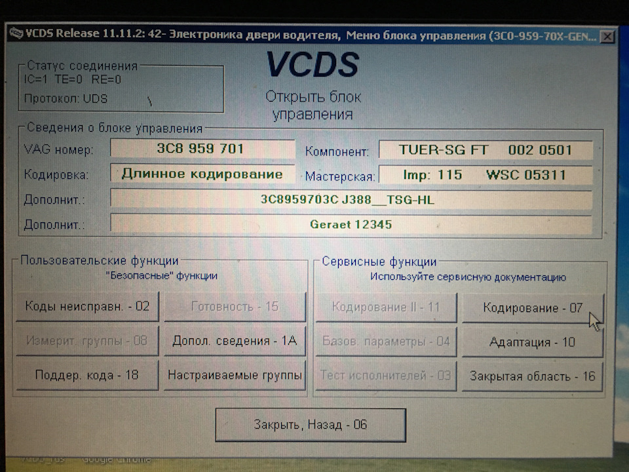Open Адаптация - 10

[x=533, y=342]
